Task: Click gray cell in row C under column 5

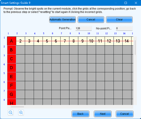Action: 47,59
